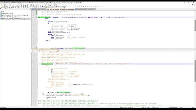Viewport: 196px width, 110px height.
Task: Open Find dialog via binoculars icon
Action: pyautogui.click(x=25, y=7)
